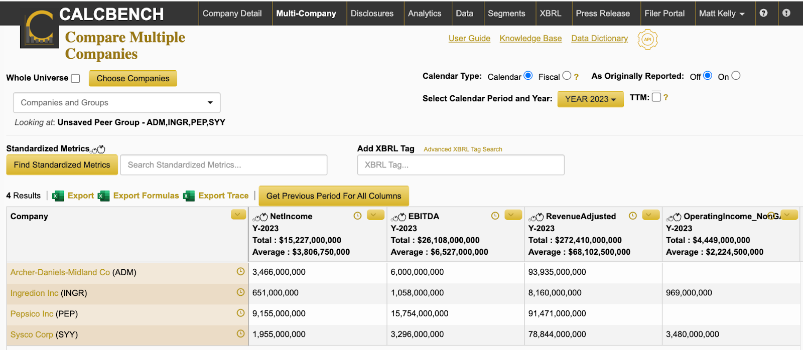Go to the Company Detail tab
Screen dimensions: 803x350
[232, 14]
